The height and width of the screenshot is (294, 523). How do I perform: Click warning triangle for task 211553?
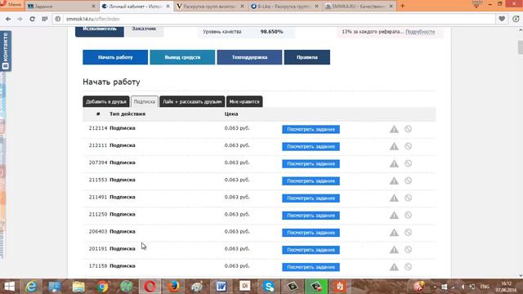click(x=394, y=180)
